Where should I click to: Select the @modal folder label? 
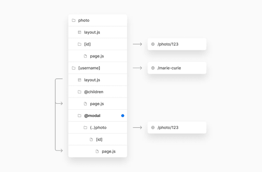92,116
